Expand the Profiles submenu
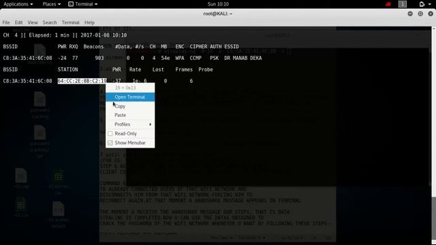 coord(130,124)
